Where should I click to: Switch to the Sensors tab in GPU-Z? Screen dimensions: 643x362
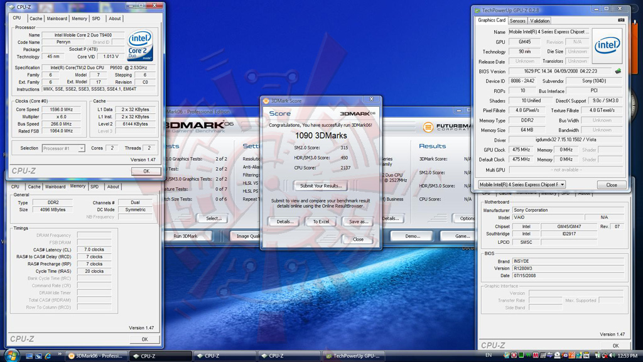(517, 21)
